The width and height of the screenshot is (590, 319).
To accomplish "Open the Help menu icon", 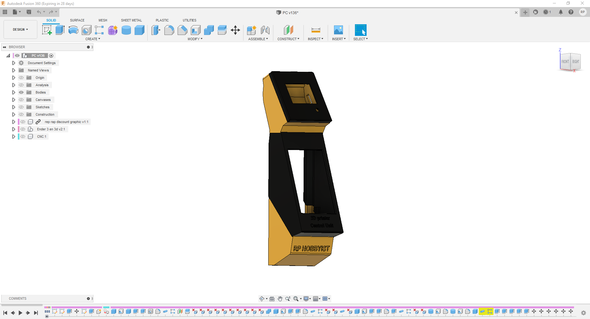I will click(x=571, y=12).
